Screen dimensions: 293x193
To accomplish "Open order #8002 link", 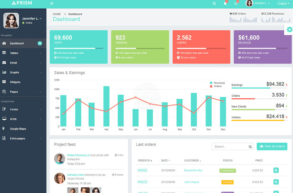I will 142,170.
